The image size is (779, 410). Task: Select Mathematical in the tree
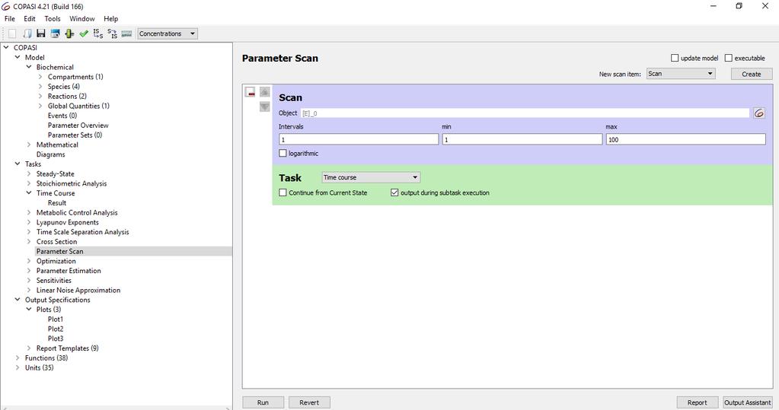click(x=57, y=145)
